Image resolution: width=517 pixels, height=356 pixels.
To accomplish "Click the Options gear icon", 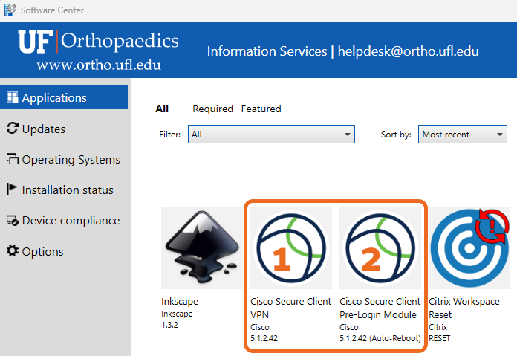I will (13, 250).
